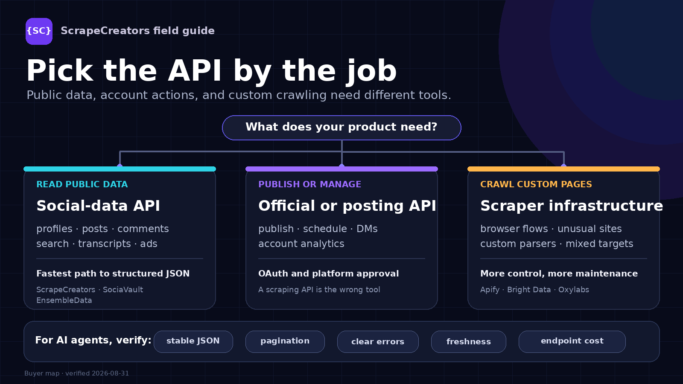Click the 'Buyer map · verified 2026-08-31' footer
The height and width of the screenshot is (384, 683).
coord(77,373)
